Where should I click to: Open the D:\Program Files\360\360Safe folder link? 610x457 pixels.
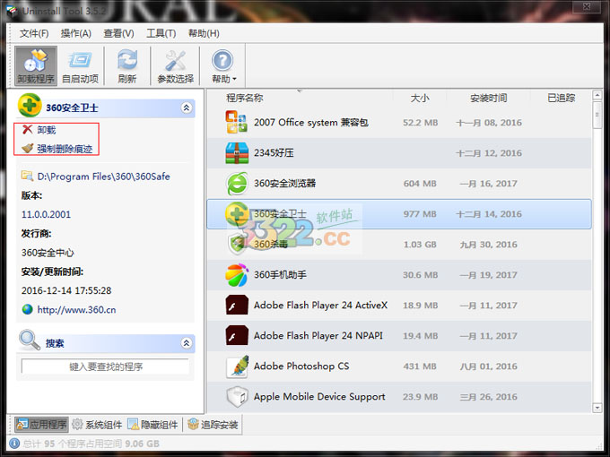103,177
